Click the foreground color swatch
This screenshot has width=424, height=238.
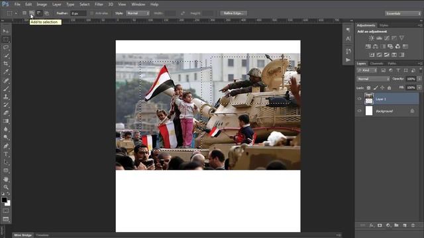[4, 200]
